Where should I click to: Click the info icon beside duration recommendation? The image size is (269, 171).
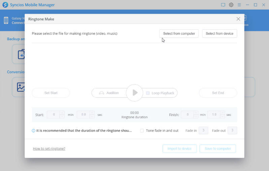click(x=33, y=131)
